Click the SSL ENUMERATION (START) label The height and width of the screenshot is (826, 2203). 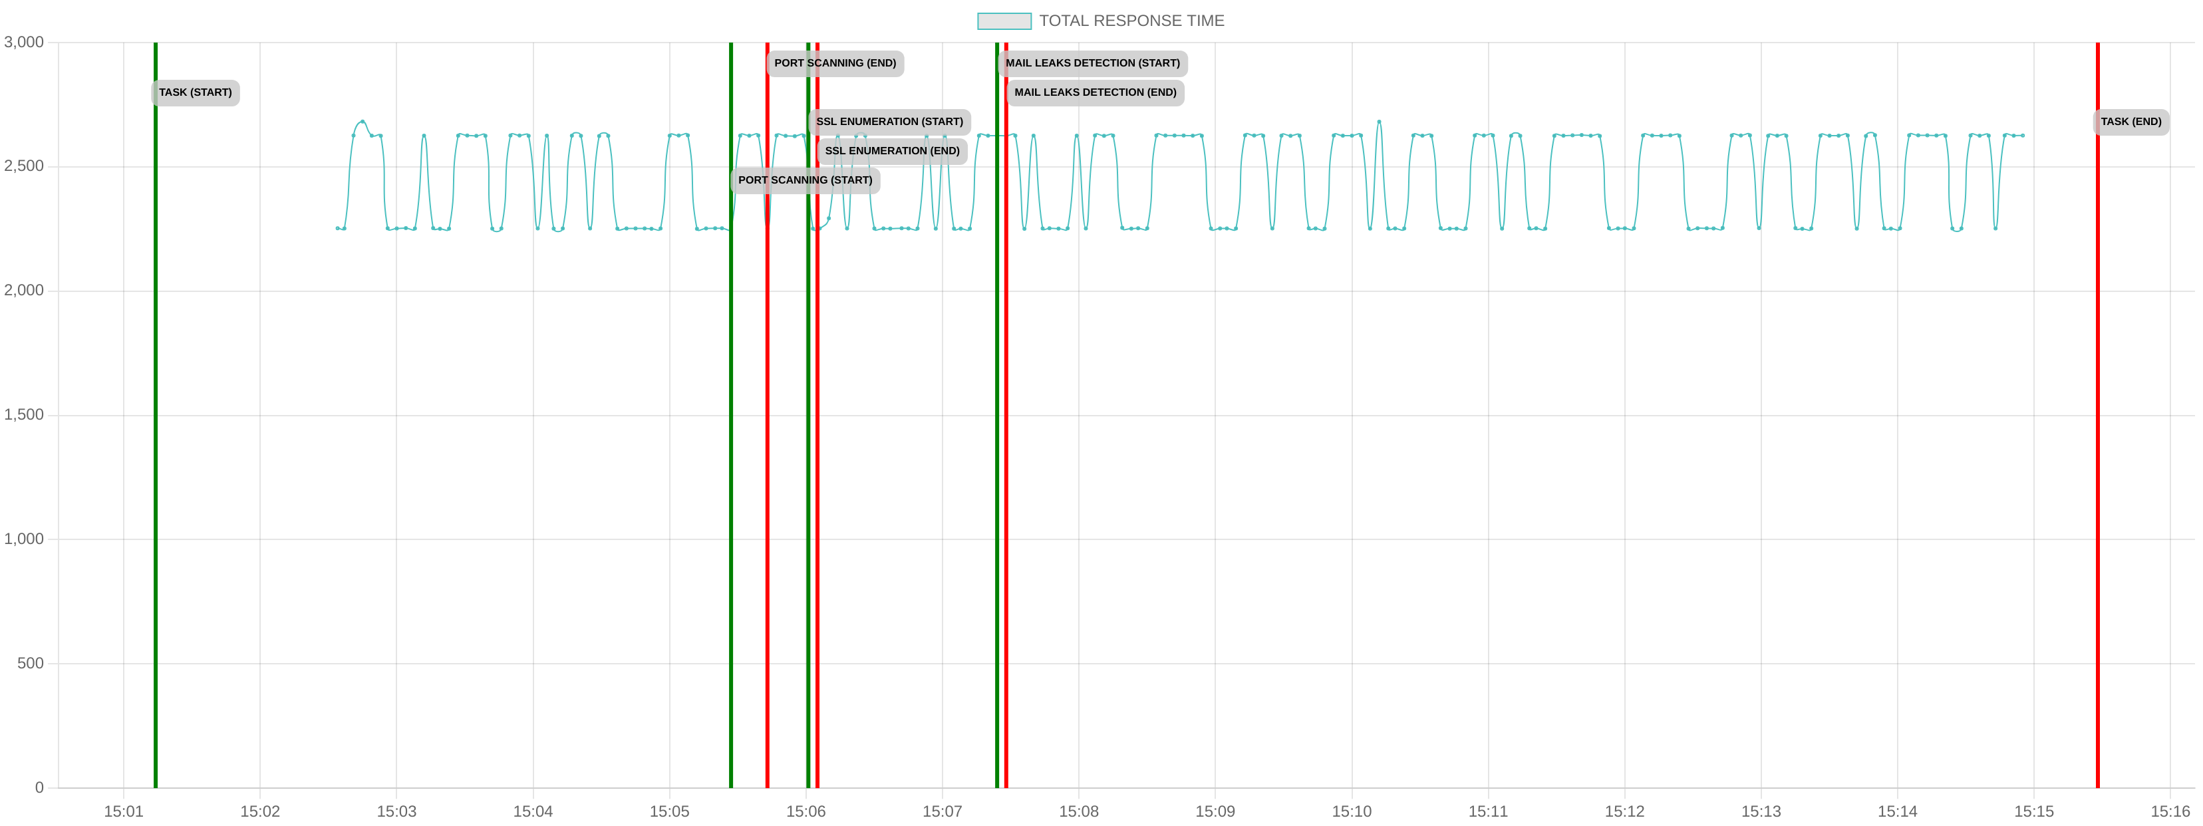click(889, 122)
